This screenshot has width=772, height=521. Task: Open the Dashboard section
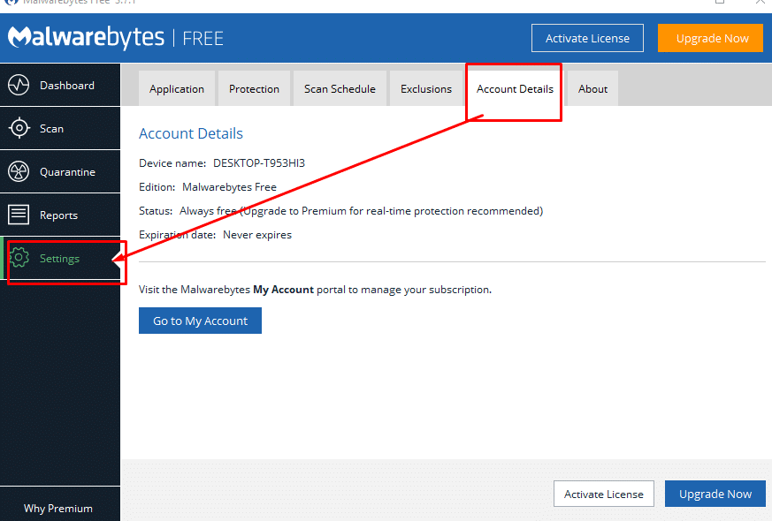pyautogui.click(x=60, y=85)
